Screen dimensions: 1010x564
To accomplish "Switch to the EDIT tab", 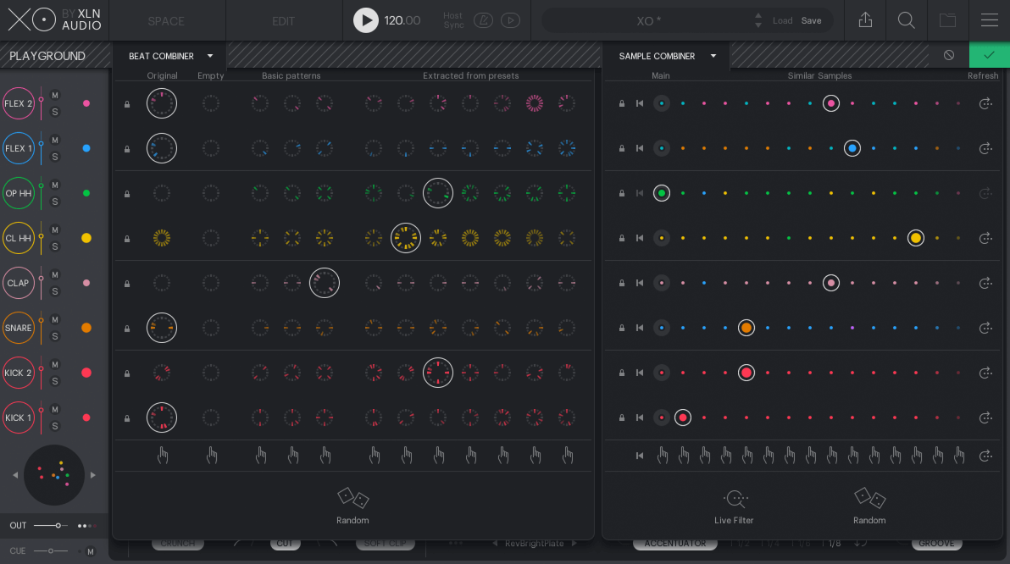I will (283, 20).
